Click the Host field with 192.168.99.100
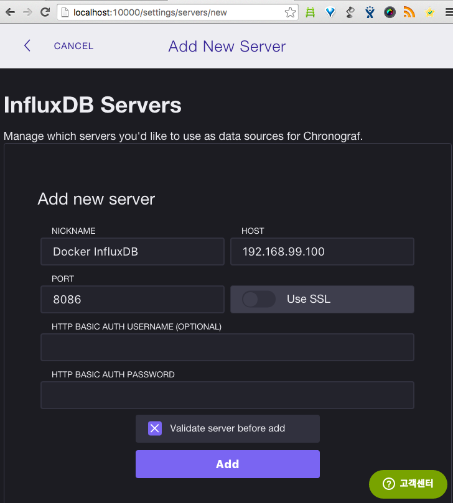 coord(322,251)
